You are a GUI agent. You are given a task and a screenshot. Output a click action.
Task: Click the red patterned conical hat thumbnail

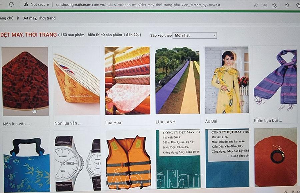(x=25, y=81)
